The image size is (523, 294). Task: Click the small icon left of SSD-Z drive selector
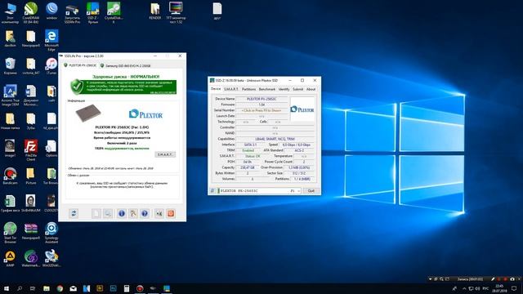click(212, 190)
